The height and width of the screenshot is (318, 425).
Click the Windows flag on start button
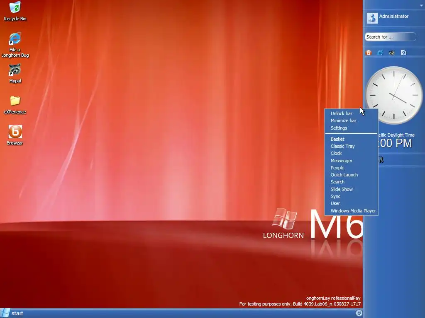click(5, 313)
